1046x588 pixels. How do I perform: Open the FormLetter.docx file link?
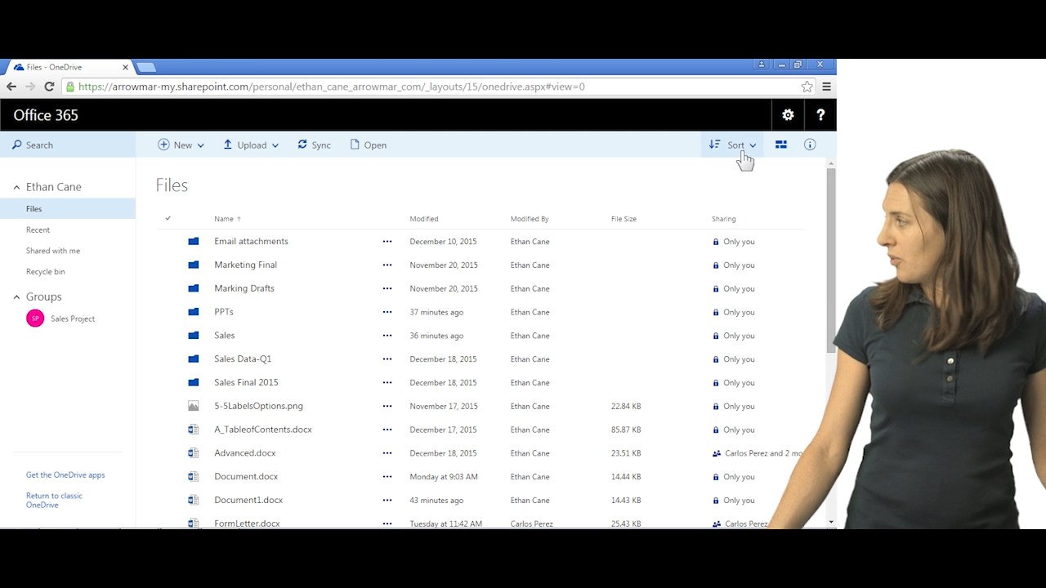coord(247,523)
